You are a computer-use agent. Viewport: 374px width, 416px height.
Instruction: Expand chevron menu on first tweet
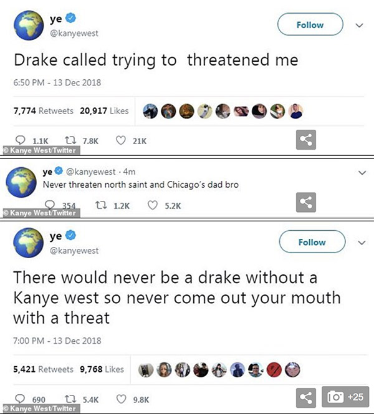360,25
